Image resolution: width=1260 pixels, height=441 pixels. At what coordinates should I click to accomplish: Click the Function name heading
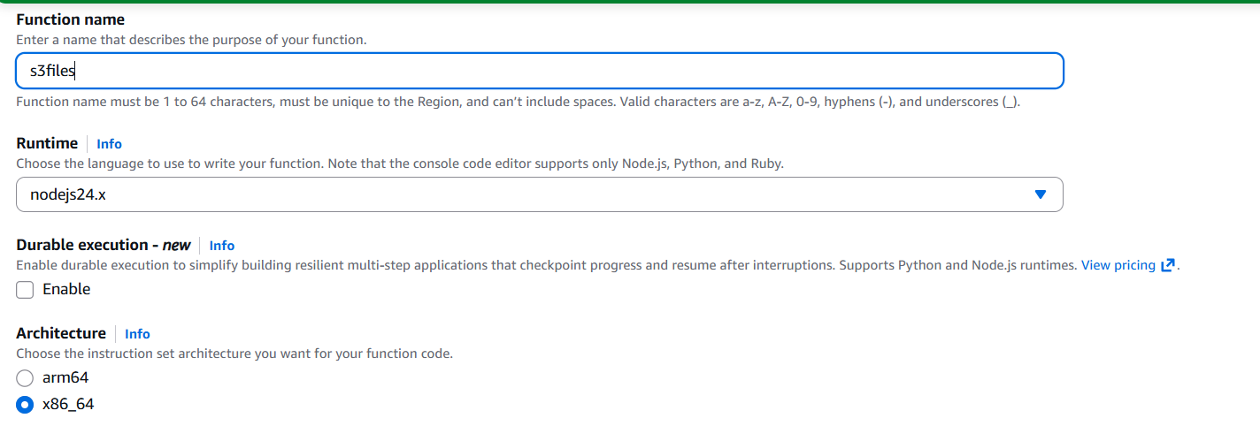70,19
